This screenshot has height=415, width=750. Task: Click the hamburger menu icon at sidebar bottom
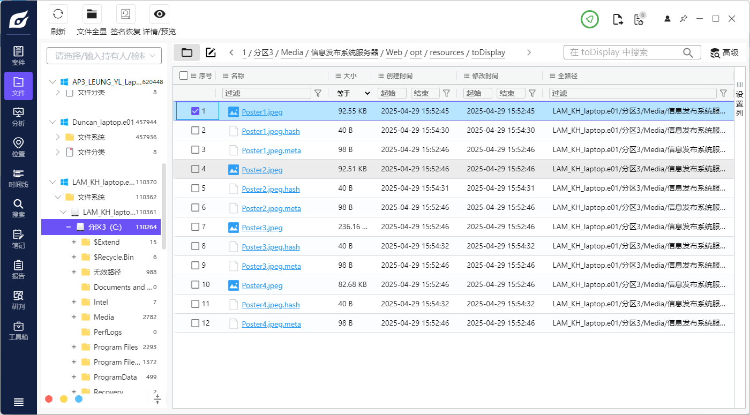(18, 402)
